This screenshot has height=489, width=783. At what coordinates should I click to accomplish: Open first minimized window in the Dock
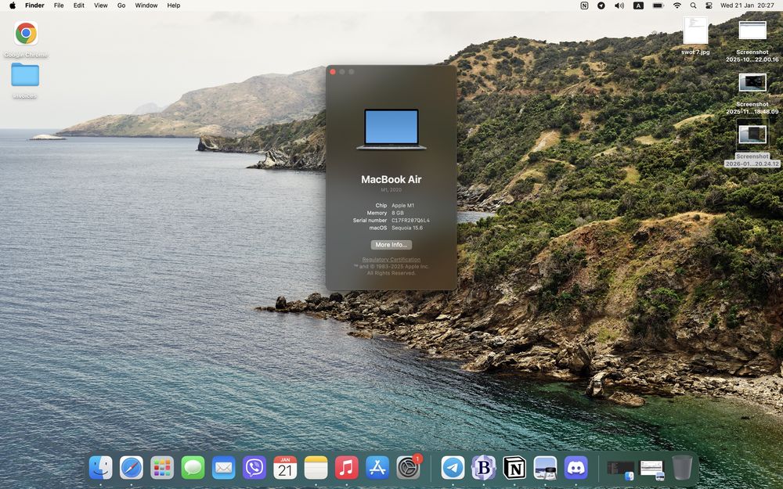(x=621, y=469)
